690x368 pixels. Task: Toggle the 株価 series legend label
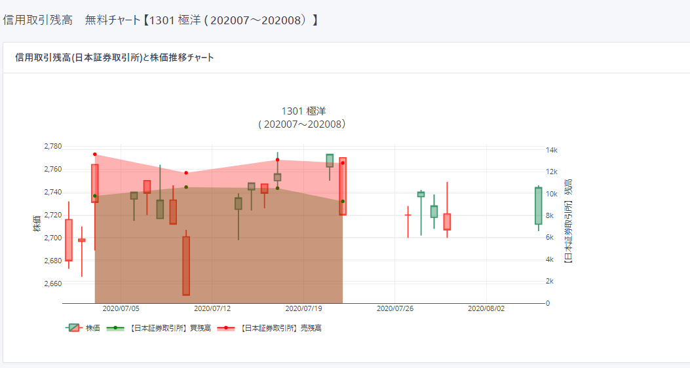click(x=93, y=328)
